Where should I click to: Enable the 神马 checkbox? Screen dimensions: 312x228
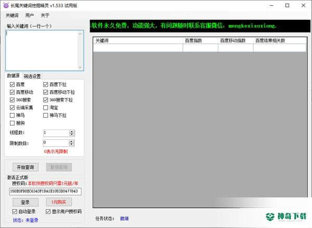coord(12,115)
